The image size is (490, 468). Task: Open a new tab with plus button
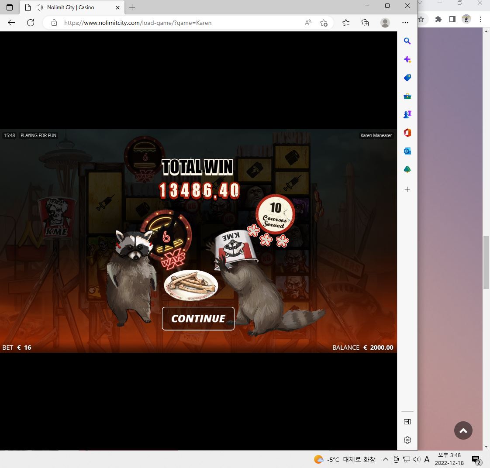point(132,7)
